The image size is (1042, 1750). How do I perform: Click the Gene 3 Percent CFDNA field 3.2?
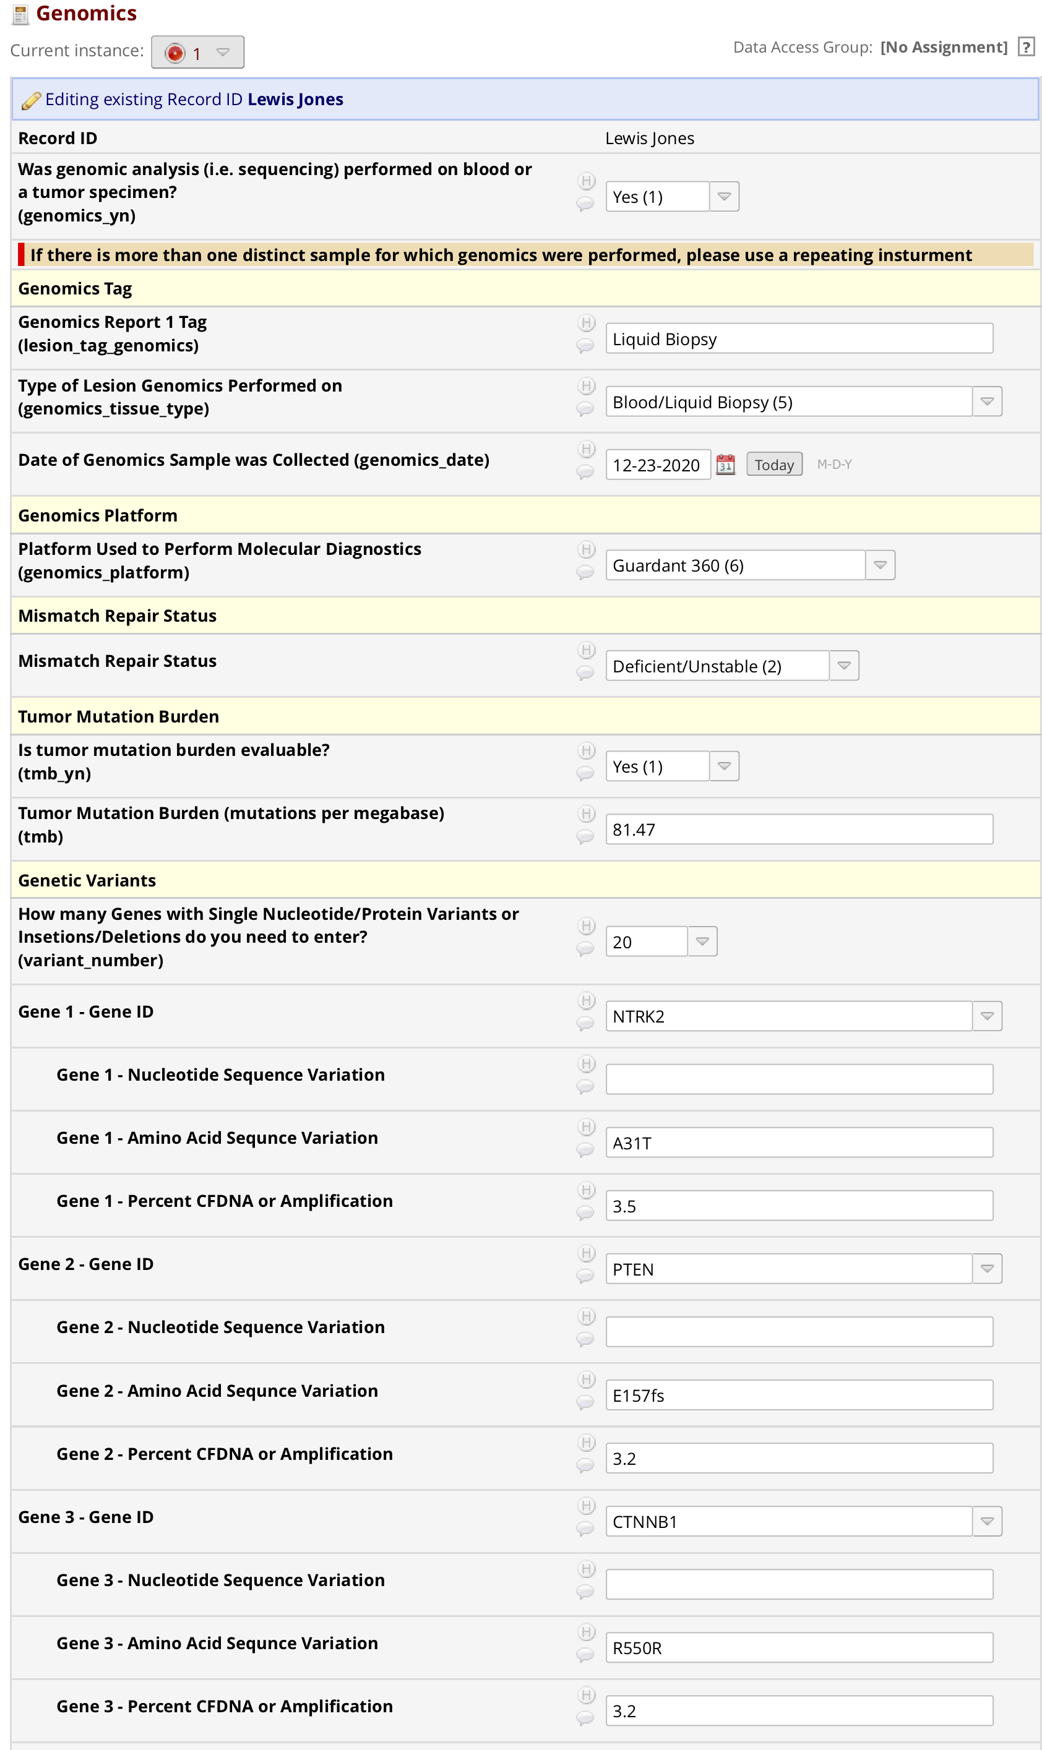[799, 1710]
